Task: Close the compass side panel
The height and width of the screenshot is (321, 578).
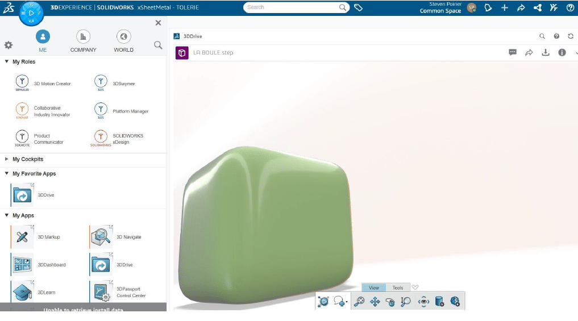Action: 158,23
